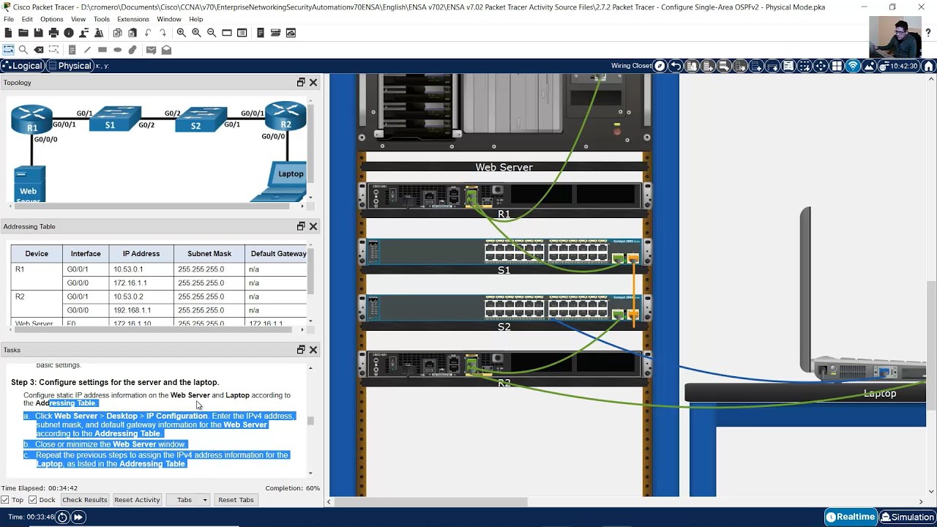This screenshot has height=527, width=937.
Task: Open the drawing palette icon
Action: [227, 33]
